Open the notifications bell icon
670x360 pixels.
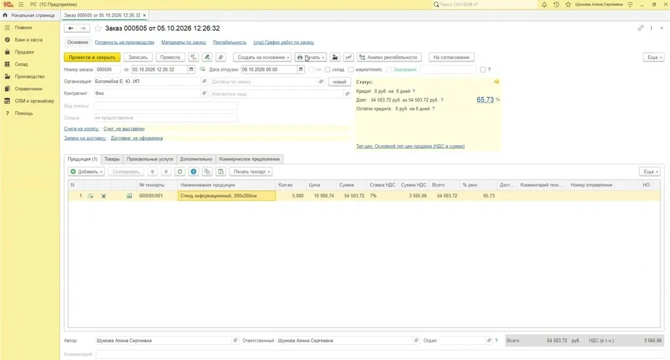click(x=544, y=4)
